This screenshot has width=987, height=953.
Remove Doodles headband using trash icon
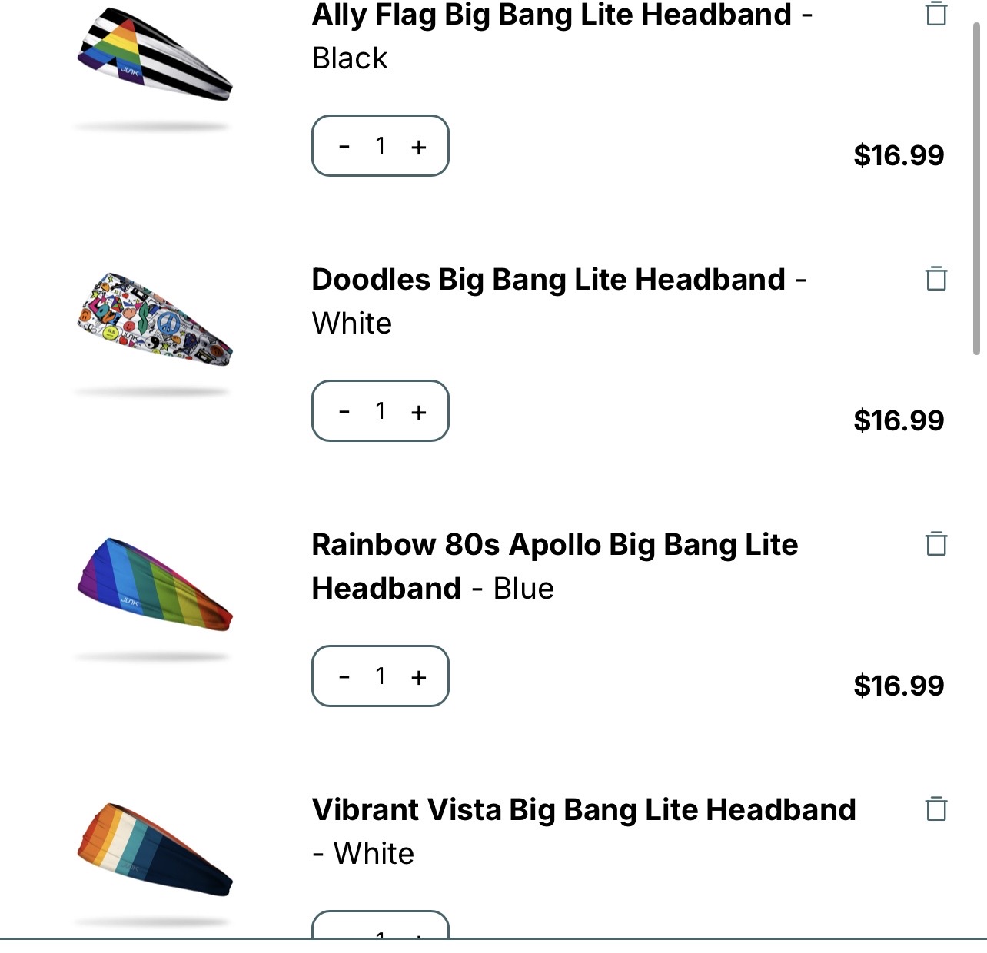(935, 278)
